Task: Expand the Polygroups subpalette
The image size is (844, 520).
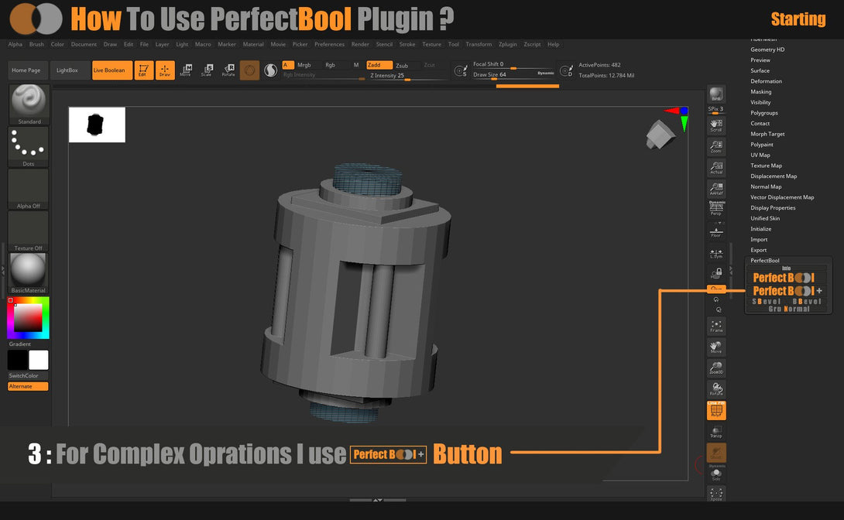Action: click(x=763, y=113)
